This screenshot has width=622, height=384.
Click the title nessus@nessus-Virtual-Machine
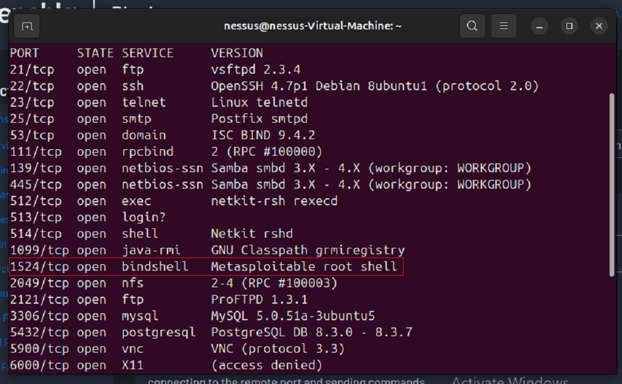coord(312,26)
